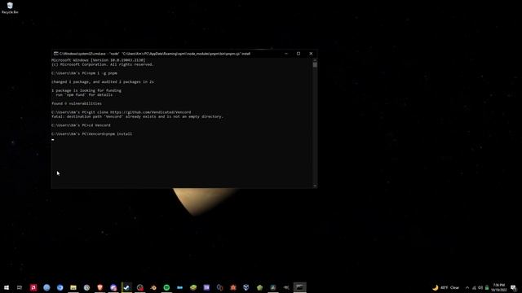This screenshot has height=293, width=522.
Task: Click the Command Prompt scrollbar up arrow
Action: coord(315,60)
